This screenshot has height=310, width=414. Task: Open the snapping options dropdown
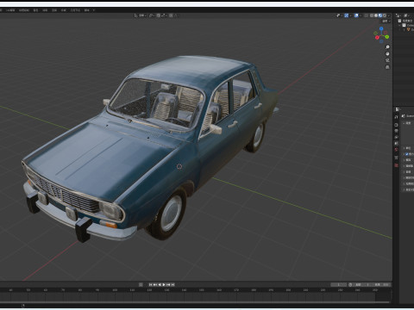pos(164,15)
